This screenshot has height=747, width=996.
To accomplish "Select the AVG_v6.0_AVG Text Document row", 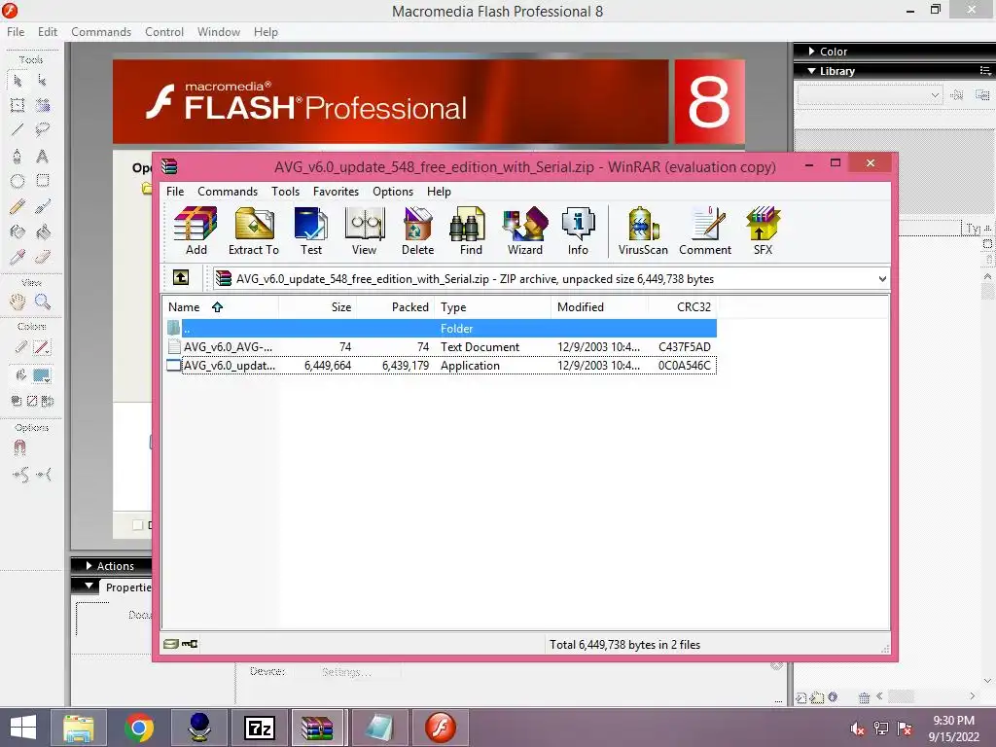I will (440, 347).
